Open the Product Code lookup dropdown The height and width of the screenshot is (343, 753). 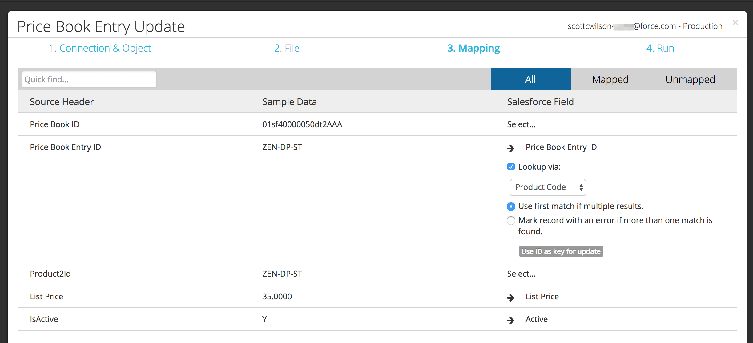(548, 187)
